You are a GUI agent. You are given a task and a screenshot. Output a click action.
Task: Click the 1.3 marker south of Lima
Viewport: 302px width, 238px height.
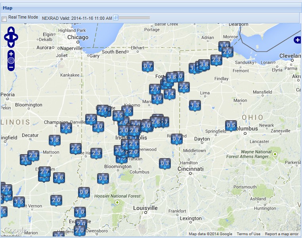point(195,106)
